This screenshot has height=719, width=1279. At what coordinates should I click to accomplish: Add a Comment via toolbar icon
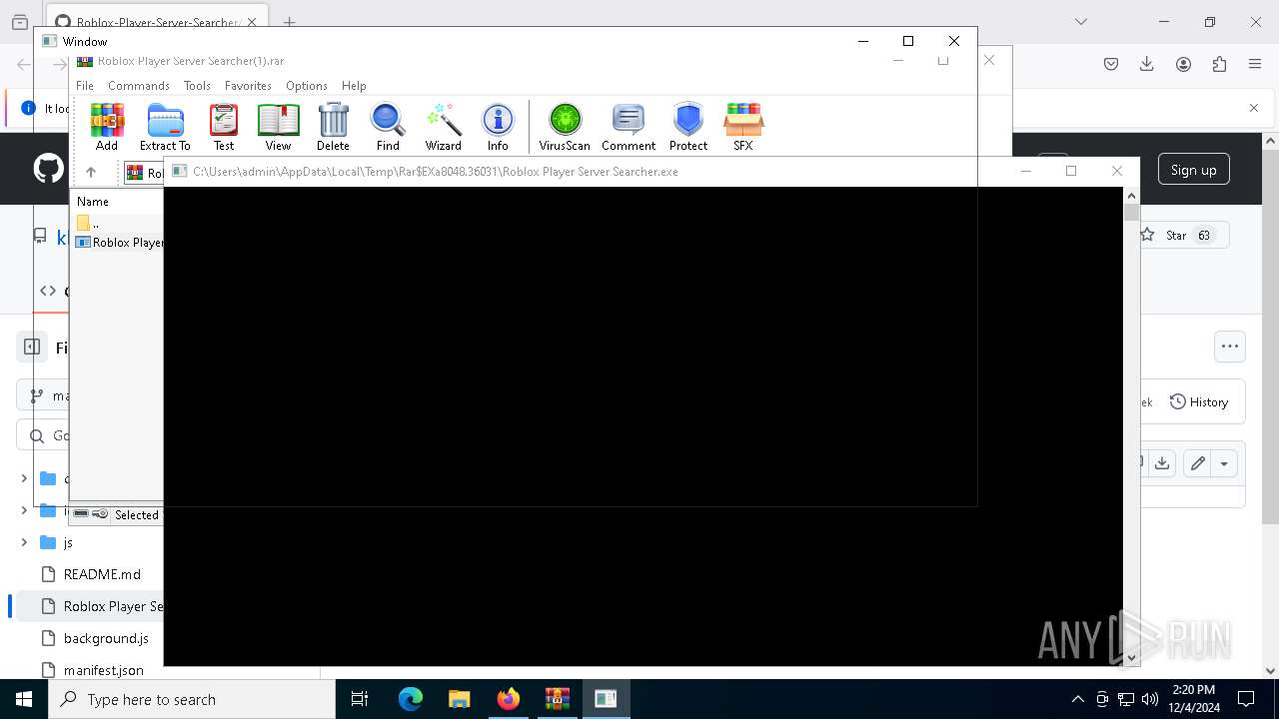[x=629, y=127]
